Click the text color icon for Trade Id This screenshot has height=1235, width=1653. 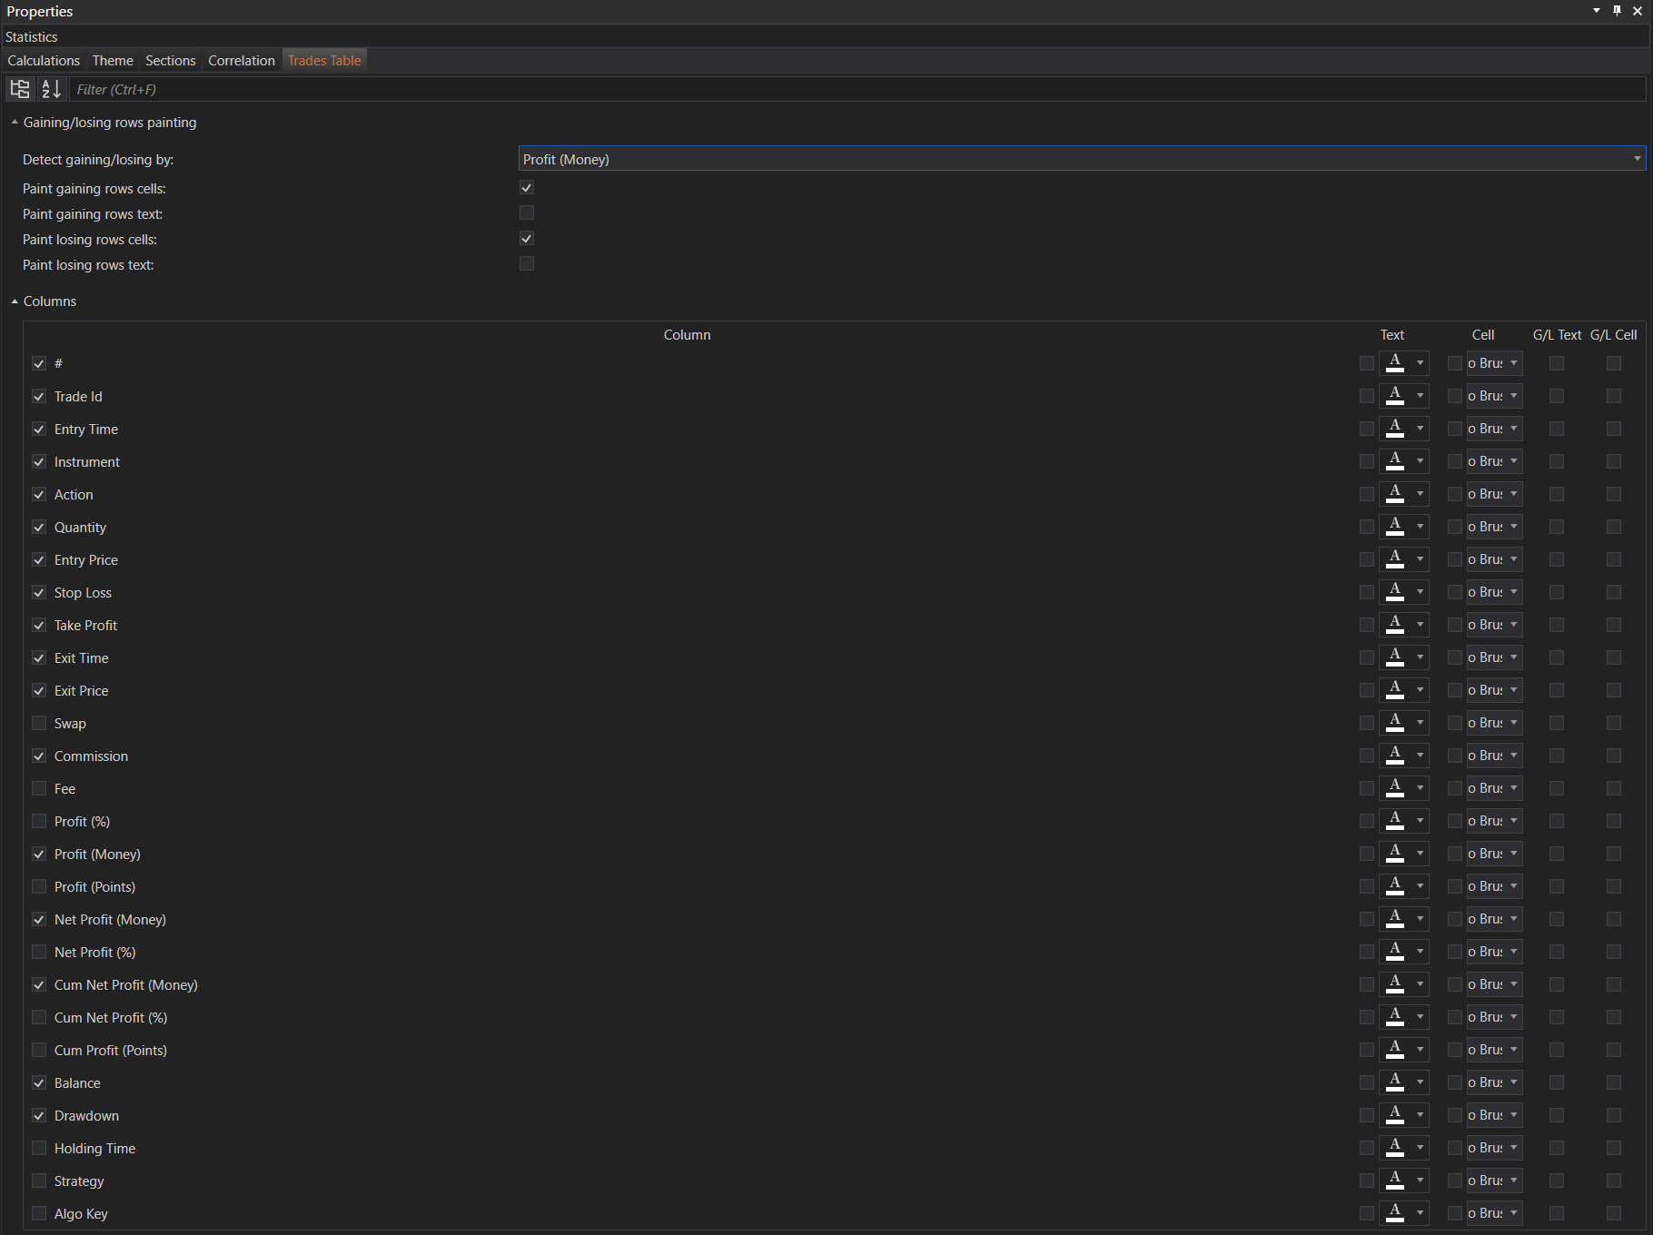tap(1395, 396)
